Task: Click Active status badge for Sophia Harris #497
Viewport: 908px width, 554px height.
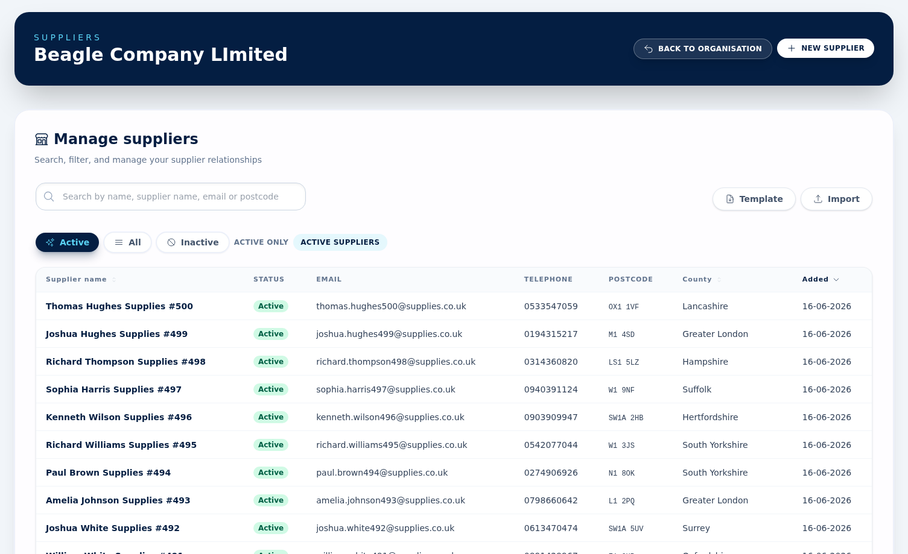Action: coord(271,389)
